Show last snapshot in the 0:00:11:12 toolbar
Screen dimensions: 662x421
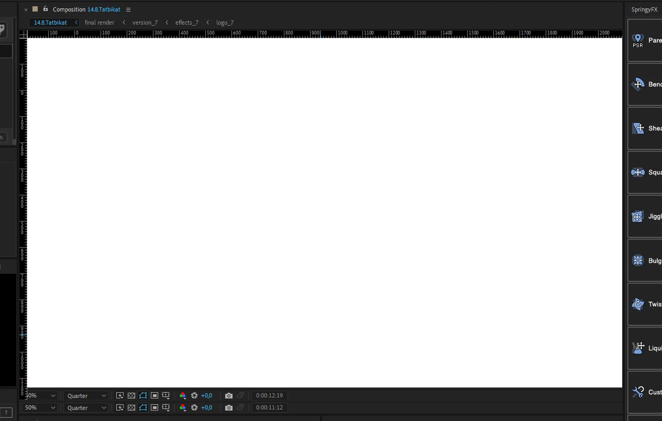coord(240,407)
